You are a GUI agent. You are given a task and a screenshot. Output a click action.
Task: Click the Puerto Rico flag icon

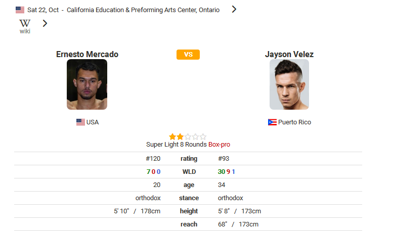pos(272,122)
